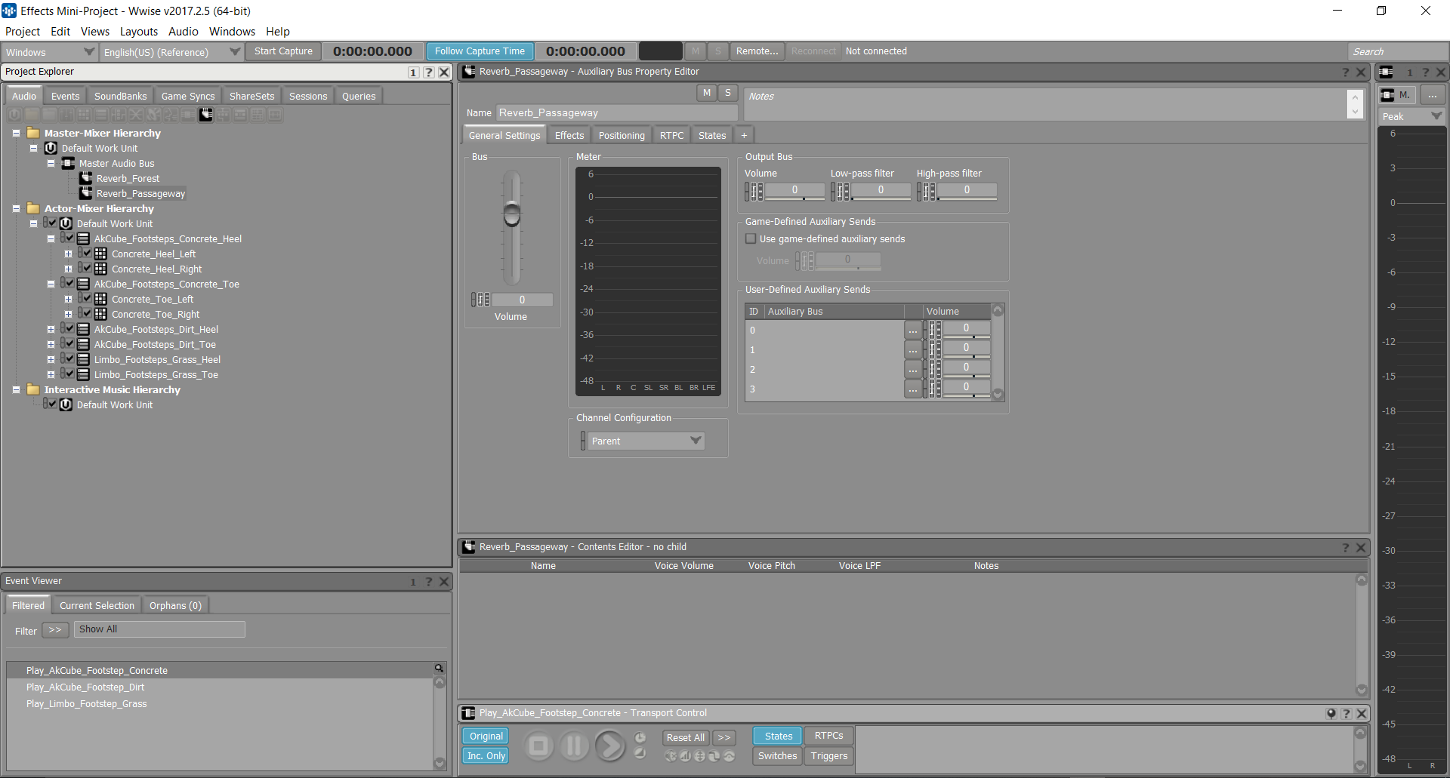Switch to the Positioning tab
This screenshot has width=1450, height=778.
tap(622, 136)
